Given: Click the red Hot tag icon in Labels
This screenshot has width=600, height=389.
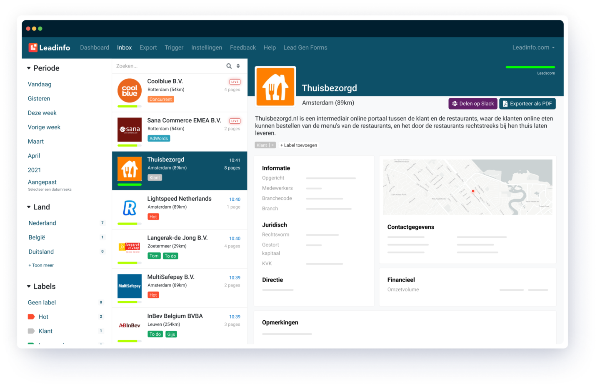Looking at the screenshot, I should (32, 317).
